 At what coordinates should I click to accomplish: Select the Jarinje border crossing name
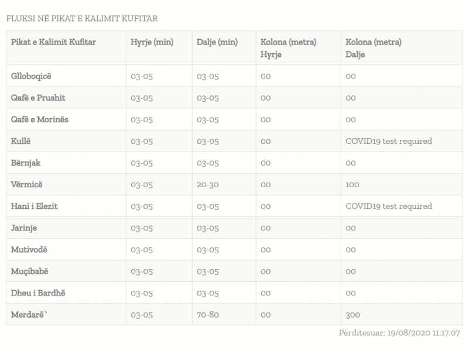pyautogui.click(x=24, y=228)
